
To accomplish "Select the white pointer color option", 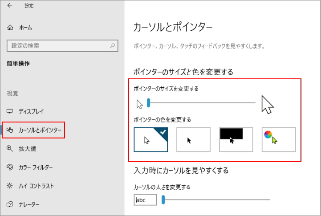I will coord(151,140).
